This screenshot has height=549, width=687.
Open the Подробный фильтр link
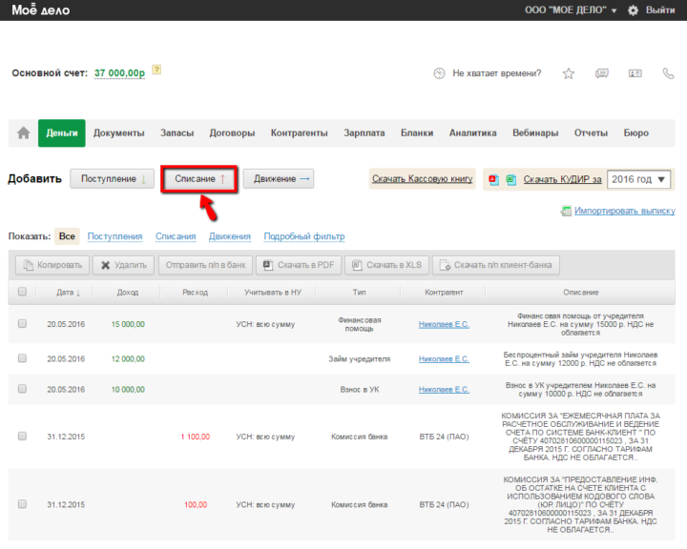303,236
